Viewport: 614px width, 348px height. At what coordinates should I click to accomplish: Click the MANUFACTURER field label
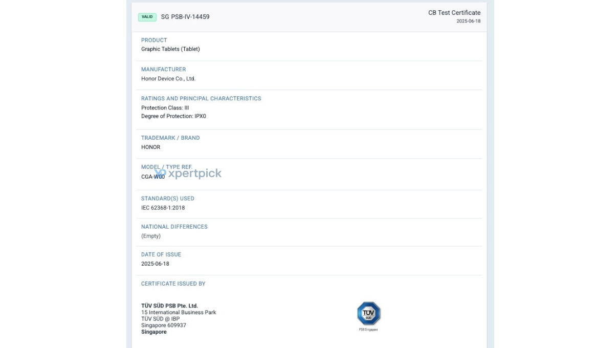[164, 70]
